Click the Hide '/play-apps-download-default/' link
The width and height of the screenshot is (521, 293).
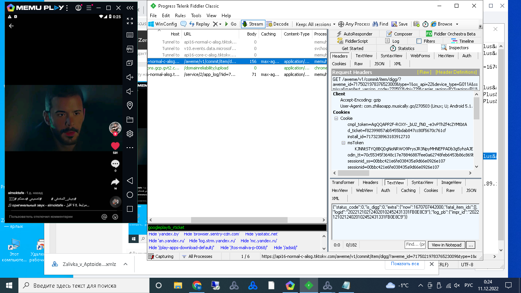pyautogui.click(x=181, y=248)
